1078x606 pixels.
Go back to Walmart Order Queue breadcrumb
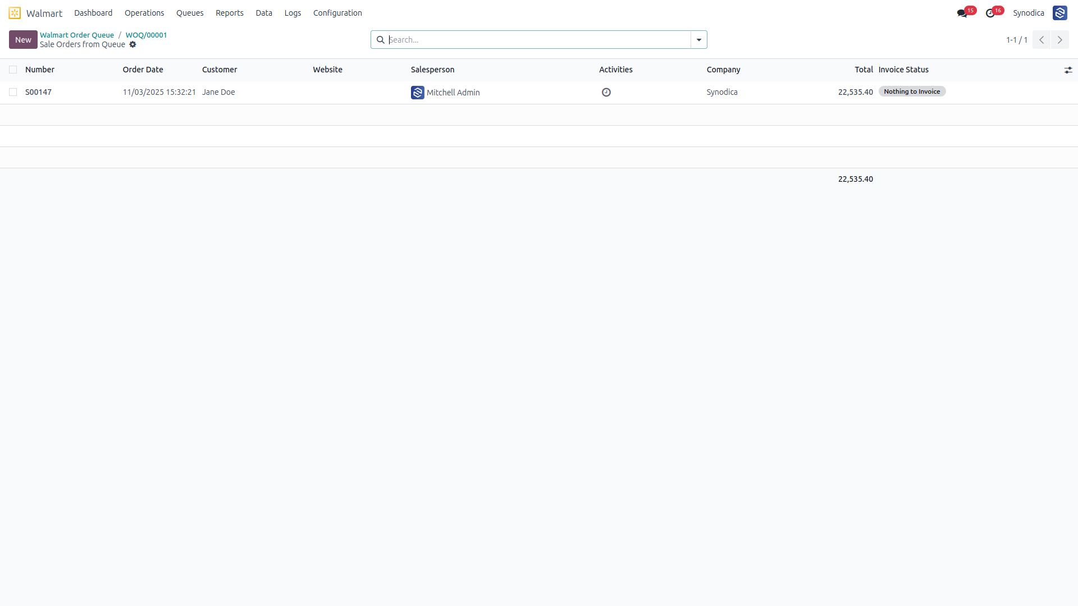click(77, 35)
